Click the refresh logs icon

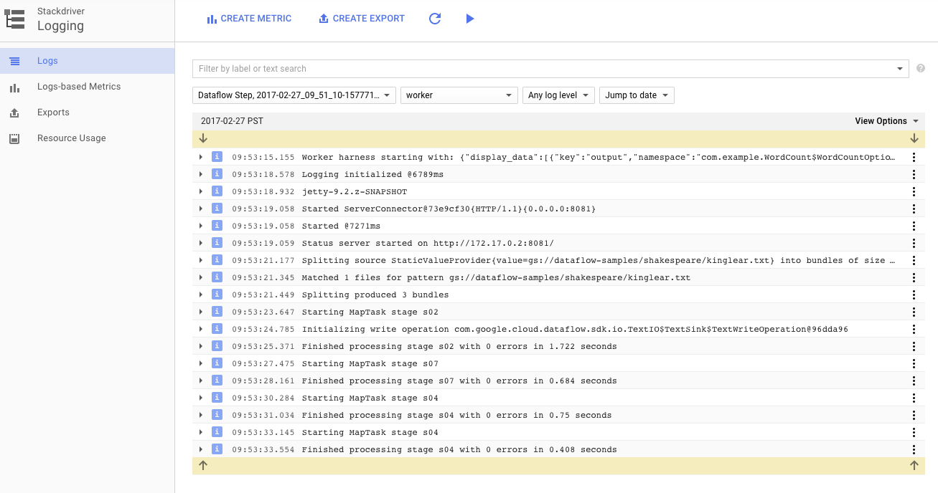(434, 19)
